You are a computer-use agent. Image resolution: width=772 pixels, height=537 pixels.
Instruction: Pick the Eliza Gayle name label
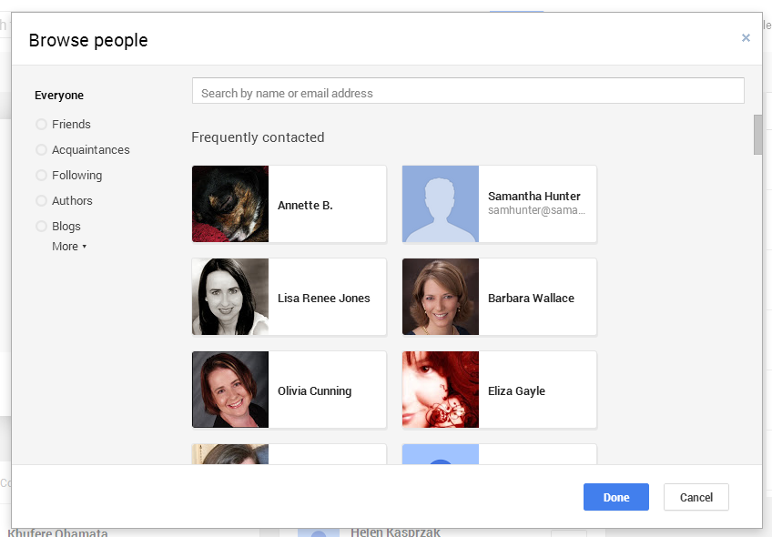click(x=516, y=391)
